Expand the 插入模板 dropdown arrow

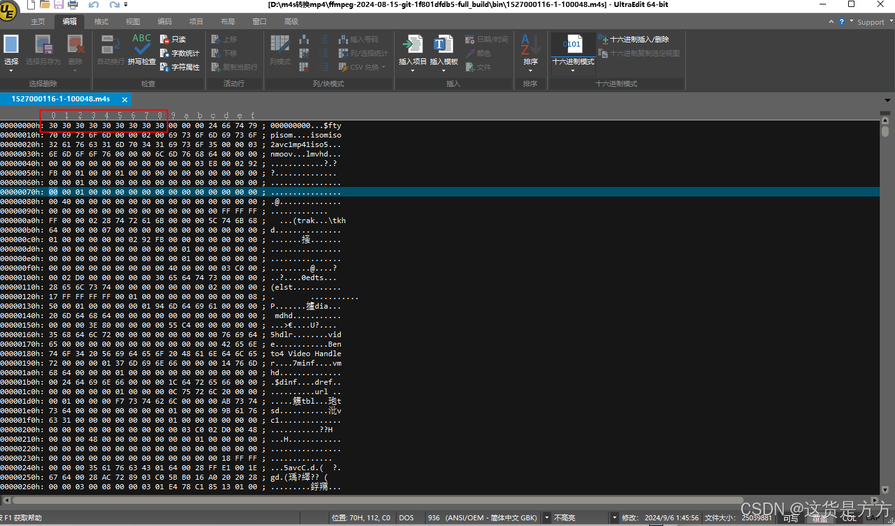443,70
